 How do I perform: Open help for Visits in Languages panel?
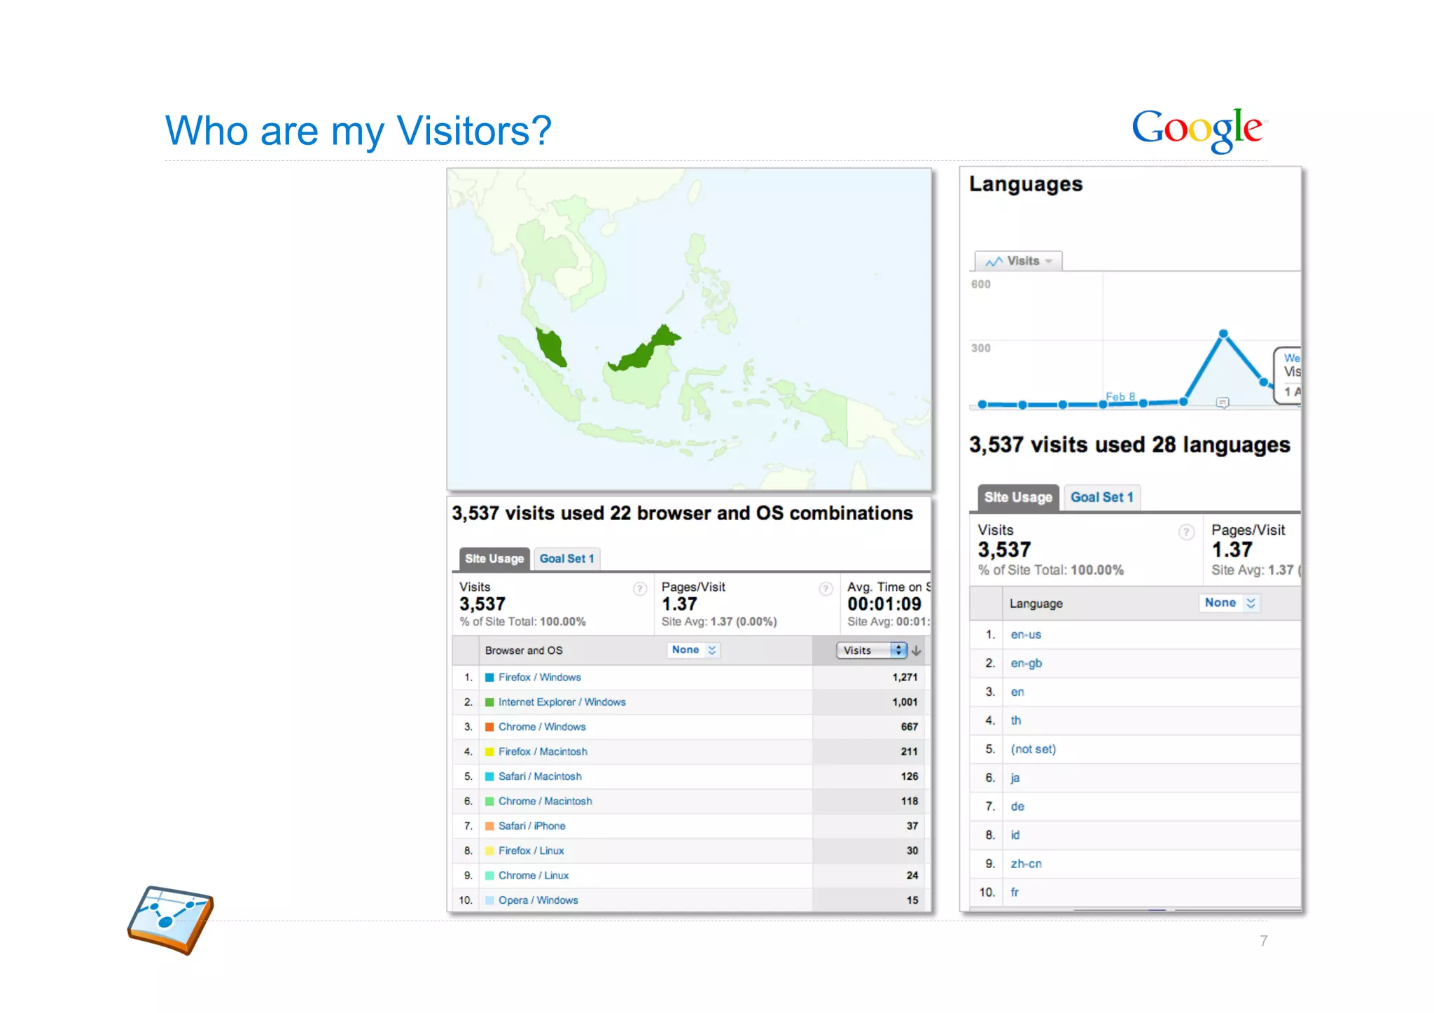tap(1186, 532)
